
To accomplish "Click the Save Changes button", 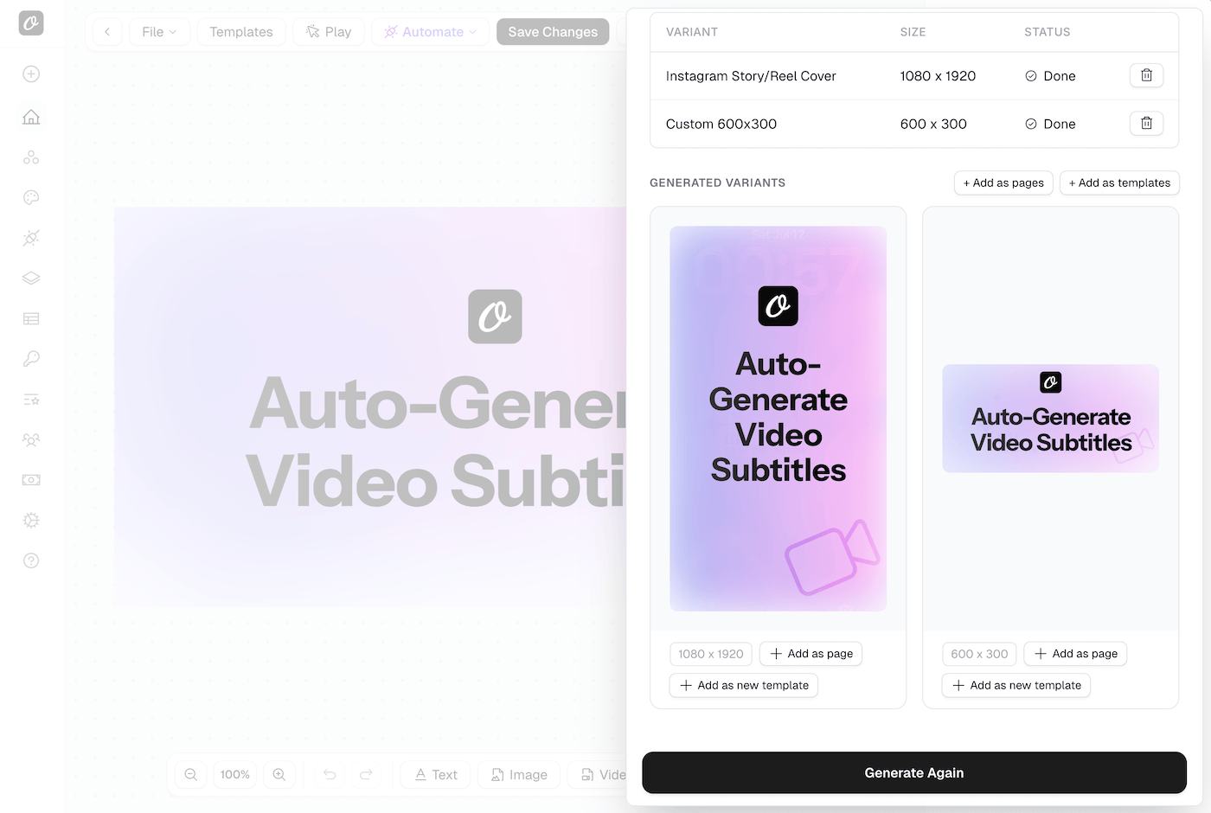I will pos(553,32).
